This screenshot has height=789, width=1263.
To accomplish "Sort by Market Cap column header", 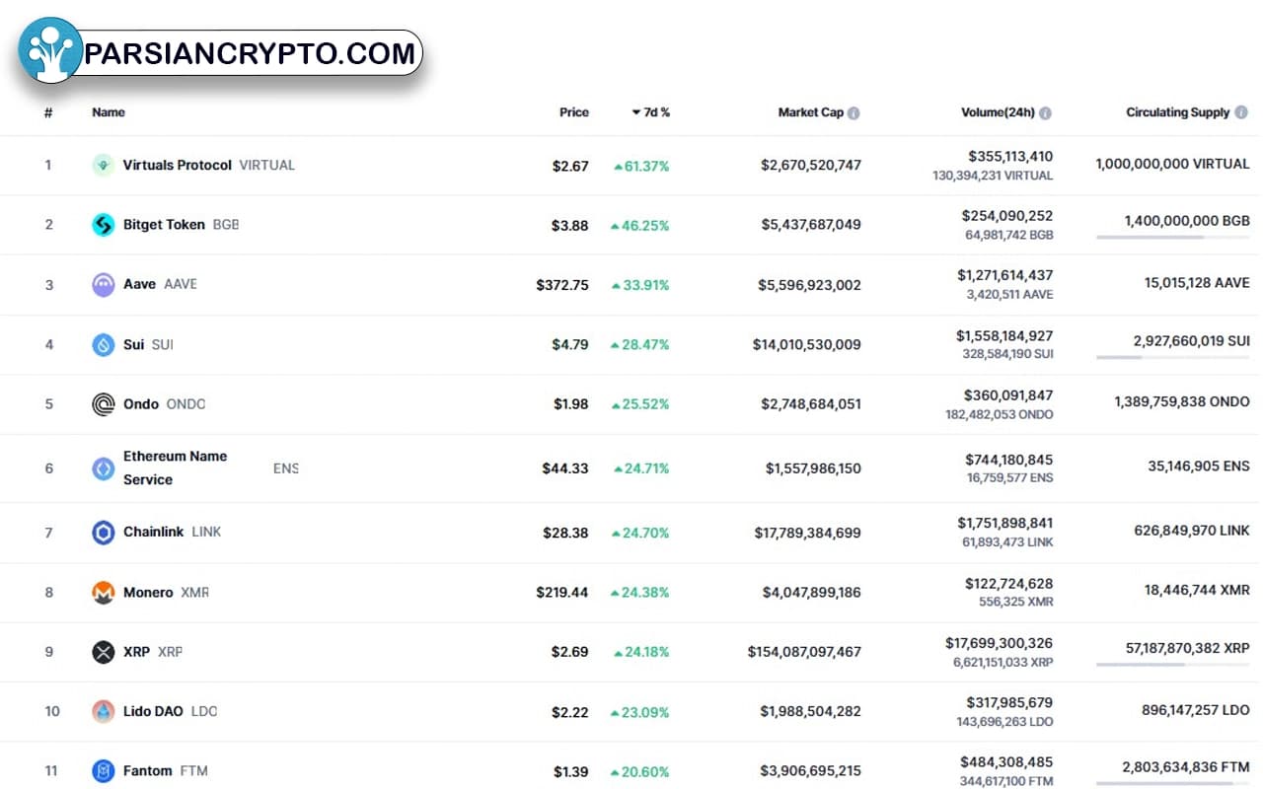I will point(811,112).
